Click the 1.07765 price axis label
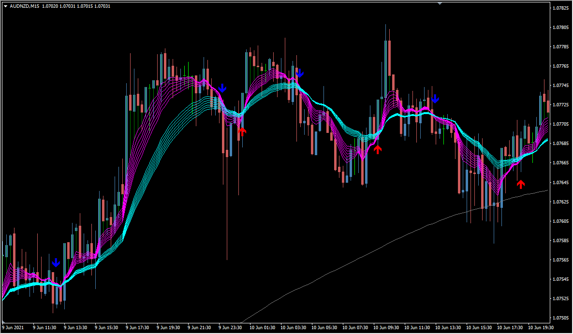The height and width of the screenshot is (334, 573). pyautogui.click(x=561, y=66)
